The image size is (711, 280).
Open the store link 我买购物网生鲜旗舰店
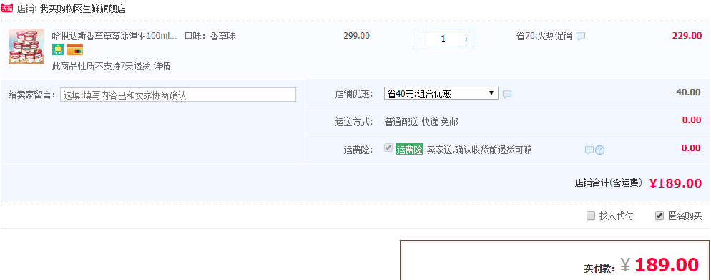(83, 9)
